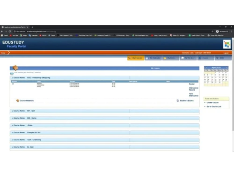Viewport: 234px width, 176px height.
Task: Close the current browser tab
Action: click(x=28, y=27)
